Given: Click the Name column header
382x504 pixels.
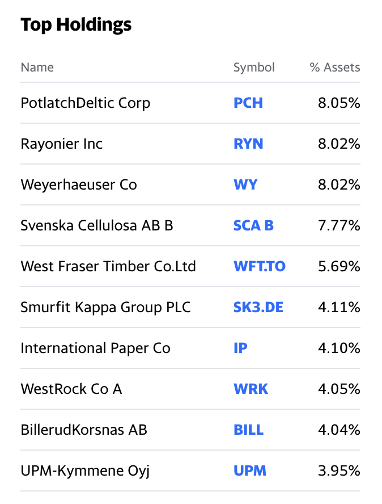Looking at the screenshot, I should pos(37,68).
